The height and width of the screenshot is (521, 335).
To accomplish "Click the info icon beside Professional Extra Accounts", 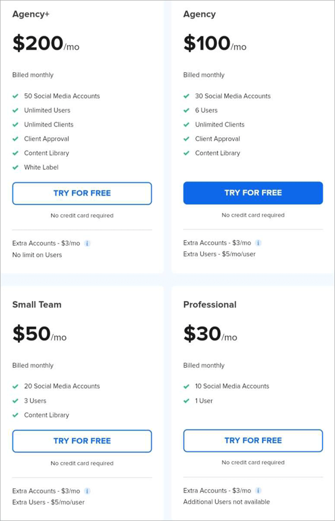I will click(259, 490).
